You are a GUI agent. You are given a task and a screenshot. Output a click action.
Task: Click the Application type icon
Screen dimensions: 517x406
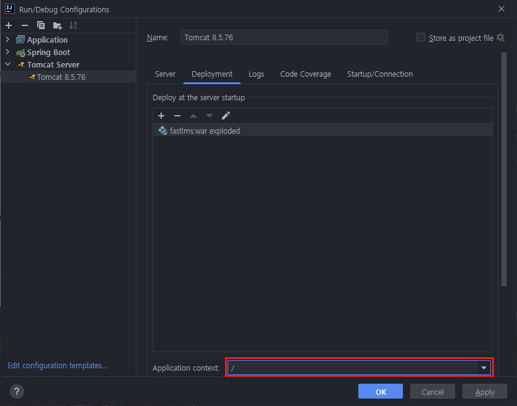click(x=20, y=40)
